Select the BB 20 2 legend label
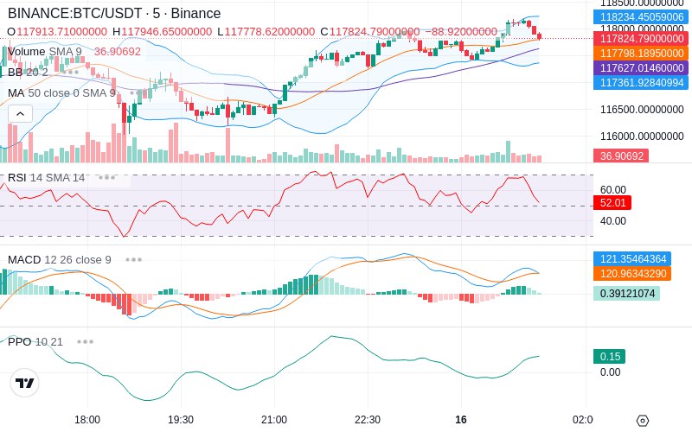The image size is (692, 432). coord(28,72)
